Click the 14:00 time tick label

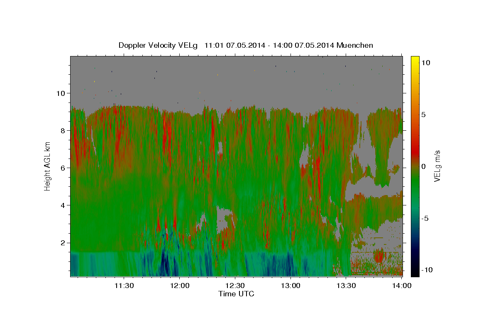click(401, 286)
